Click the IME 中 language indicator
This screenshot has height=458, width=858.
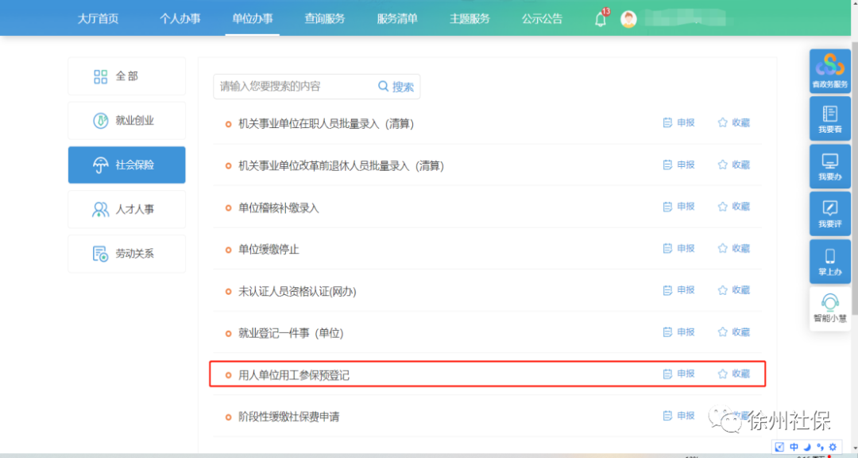(794, 447)
